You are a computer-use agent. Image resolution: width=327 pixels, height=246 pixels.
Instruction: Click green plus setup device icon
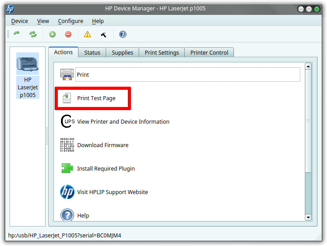pyautogui.click(x=52, y=34)
